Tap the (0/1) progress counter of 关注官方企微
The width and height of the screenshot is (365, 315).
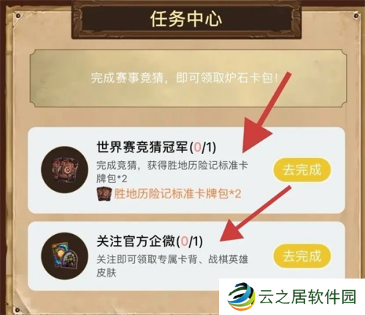click(x=189, y=241)
